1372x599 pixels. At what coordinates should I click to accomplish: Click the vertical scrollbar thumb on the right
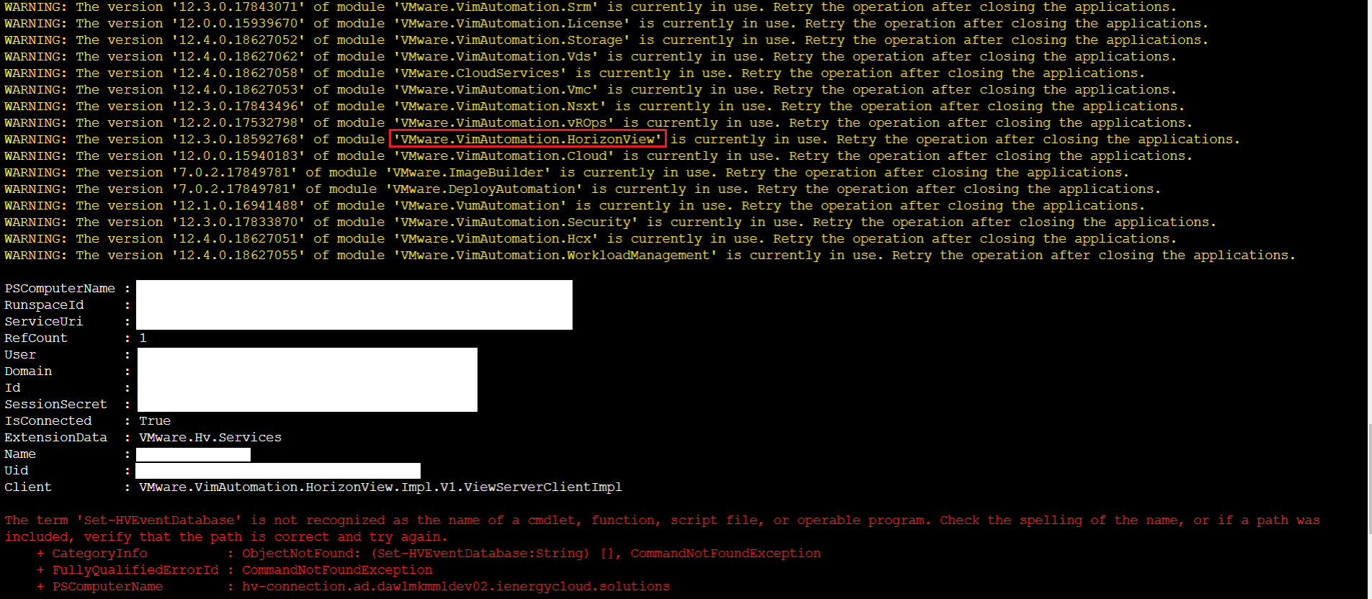[1370, 479]
